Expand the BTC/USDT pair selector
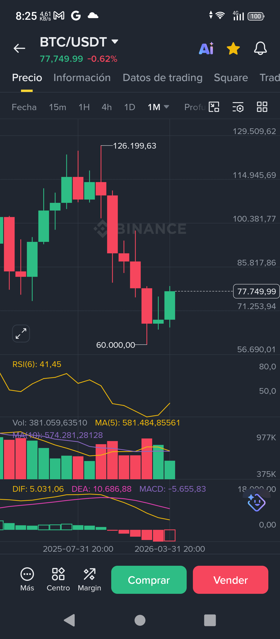Image resolution: width=280 pixels, height=639 pixels. pos(79,42)
